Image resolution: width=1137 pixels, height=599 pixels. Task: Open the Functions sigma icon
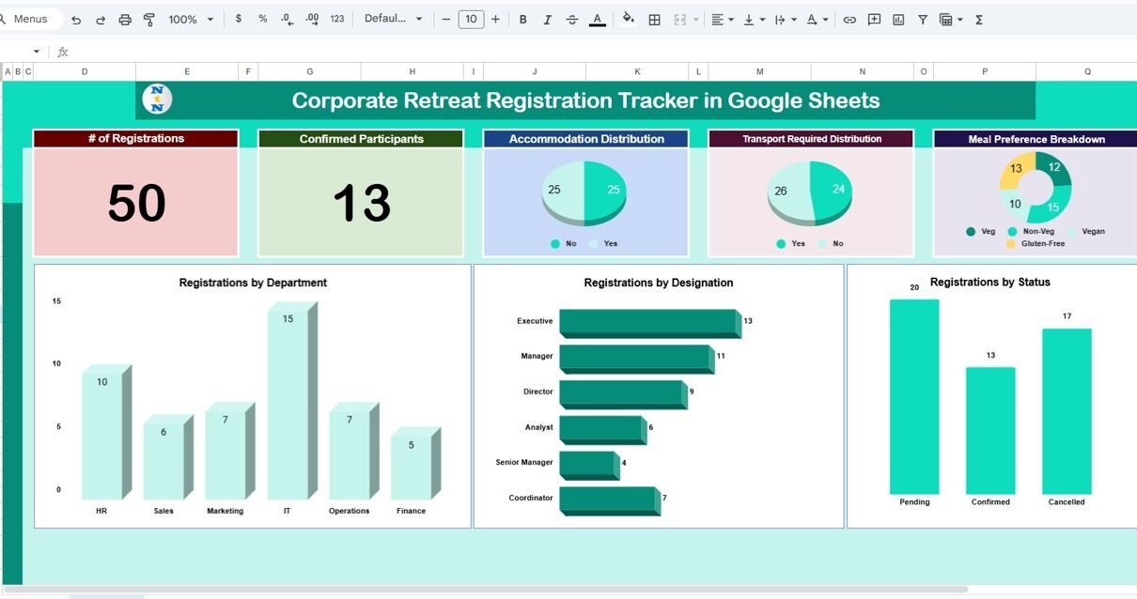[979, 20]
